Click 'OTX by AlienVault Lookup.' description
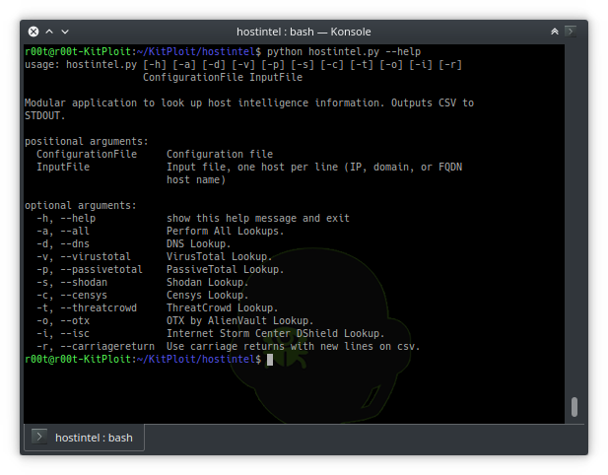This screenshot has height=475, width=608. click(240, 320)
